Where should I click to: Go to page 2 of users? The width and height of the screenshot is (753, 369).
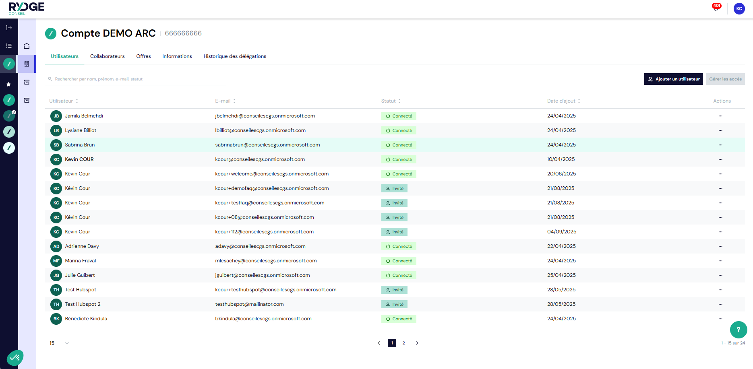(403, 343)
